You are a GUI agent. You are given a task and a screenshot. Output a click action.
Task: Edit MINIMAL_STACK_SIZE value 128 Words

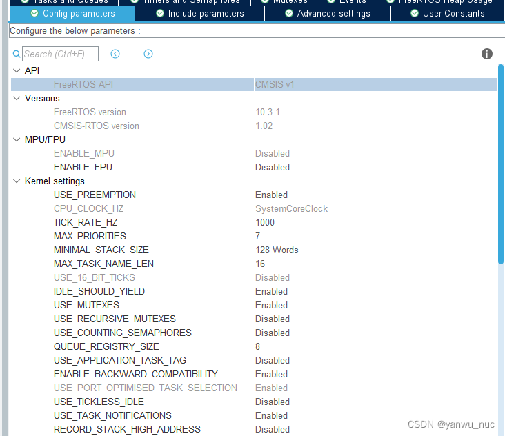[x=277, y=250]
